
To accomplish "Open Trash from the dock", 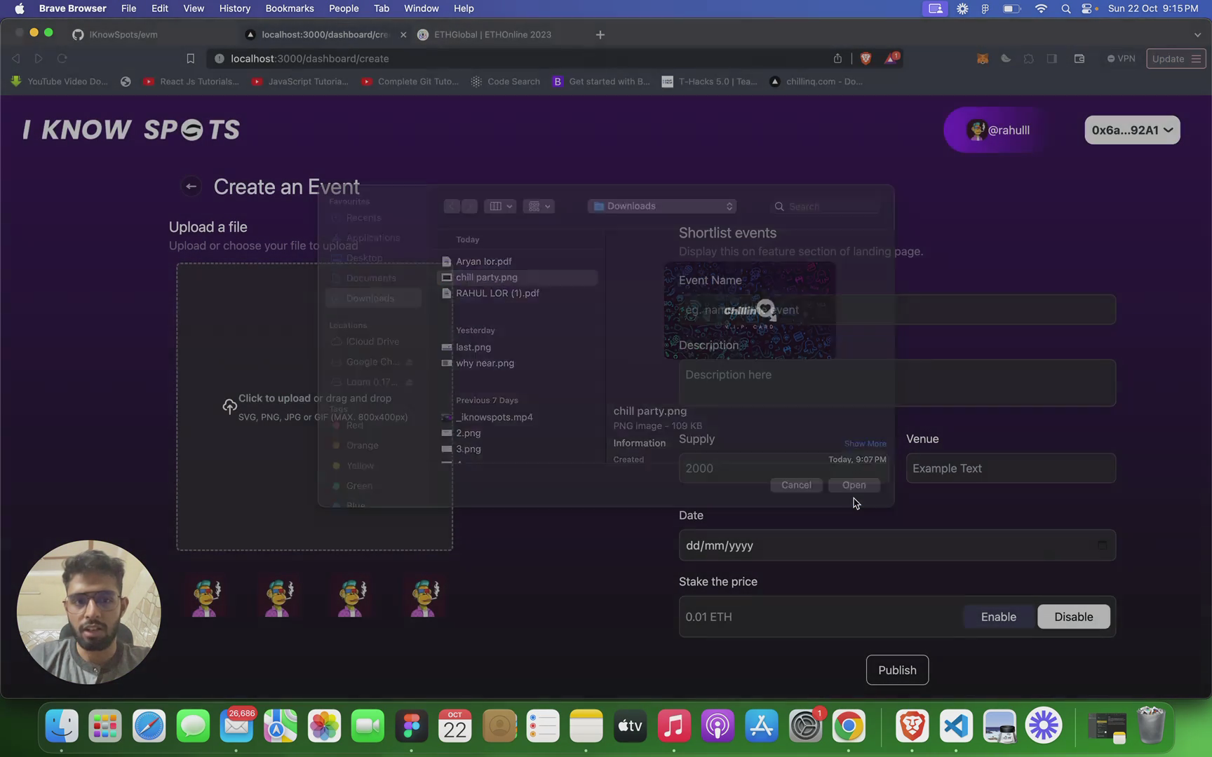I will (1151, 726).
